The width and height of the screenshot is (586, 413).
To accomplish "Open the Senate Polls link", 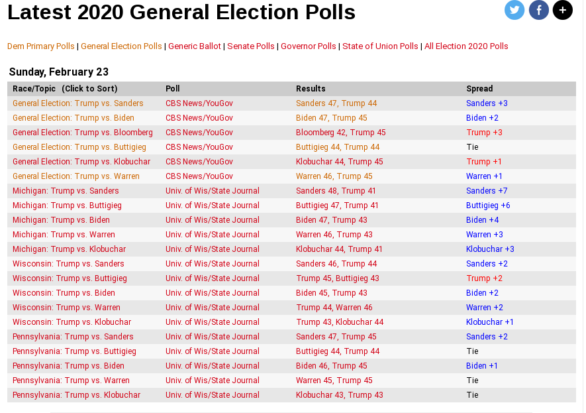I will (x=251, y=46).
